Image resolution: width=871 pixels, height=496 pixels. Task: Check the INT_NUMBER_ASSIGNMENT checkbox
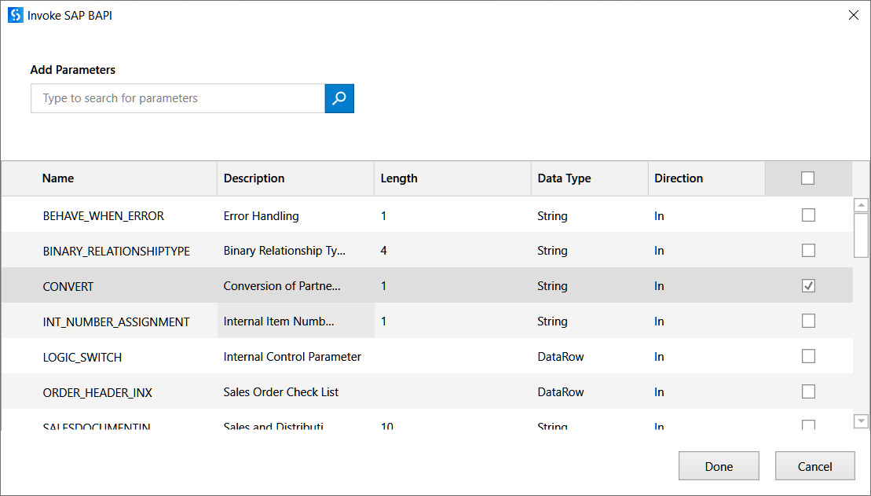click(808, 321)
